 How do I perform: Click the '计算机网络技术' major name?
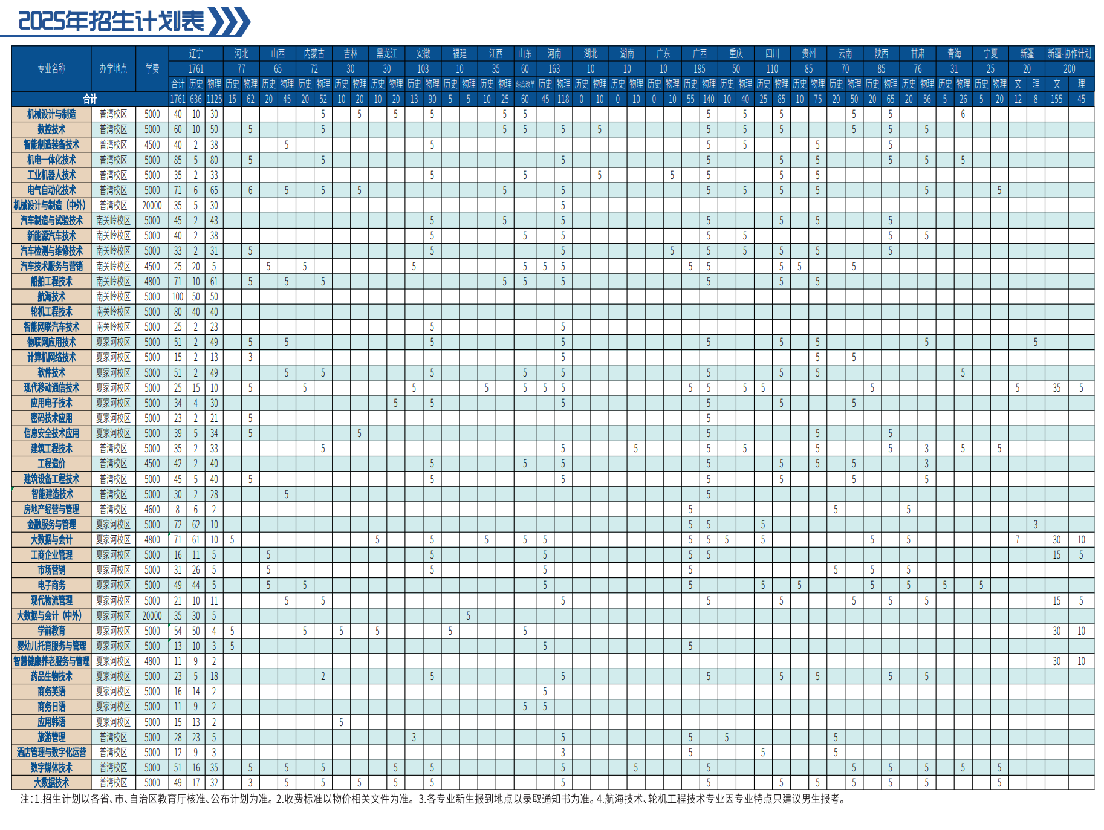point(51,357)
